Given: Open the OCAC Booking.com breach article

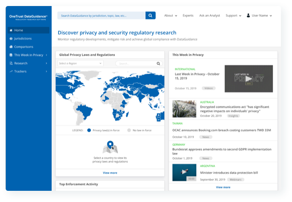Looking at the screenshot, I should pos(221,130).
